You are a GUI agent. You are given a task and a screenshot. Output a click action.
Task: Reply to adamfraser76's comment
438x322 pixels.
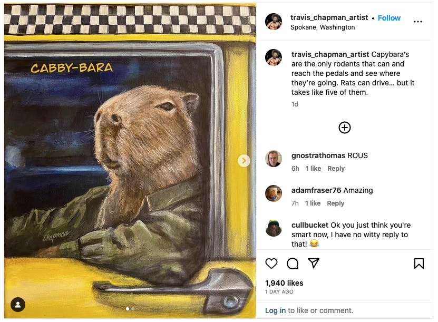click(x=336, y=203)
